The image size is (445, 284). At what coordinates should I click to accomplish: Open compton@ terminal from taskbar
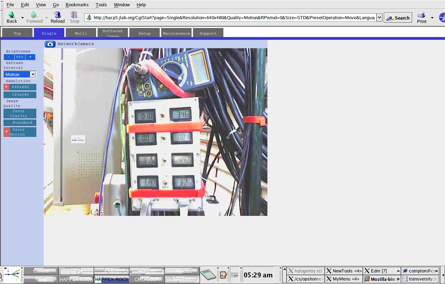click(420, 271)
